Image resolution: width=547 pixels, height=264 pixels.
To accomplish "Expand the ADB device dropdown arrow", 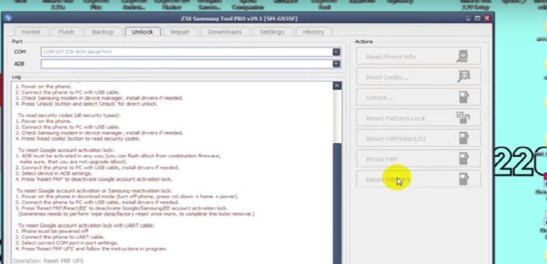I will click(336, 64).
